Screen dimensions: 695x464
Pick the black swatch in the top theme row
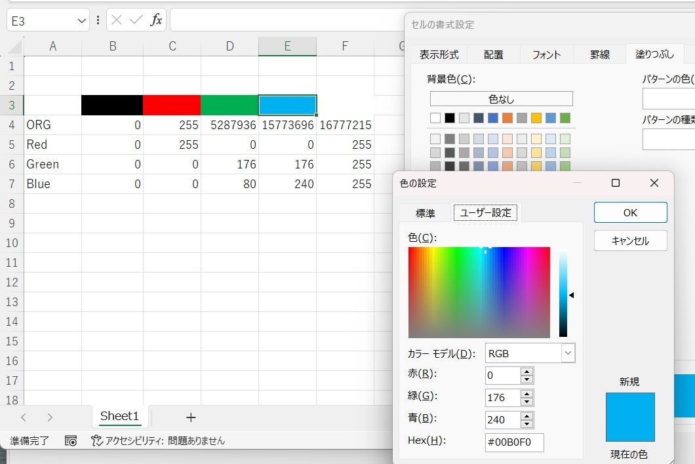(449, 118)
